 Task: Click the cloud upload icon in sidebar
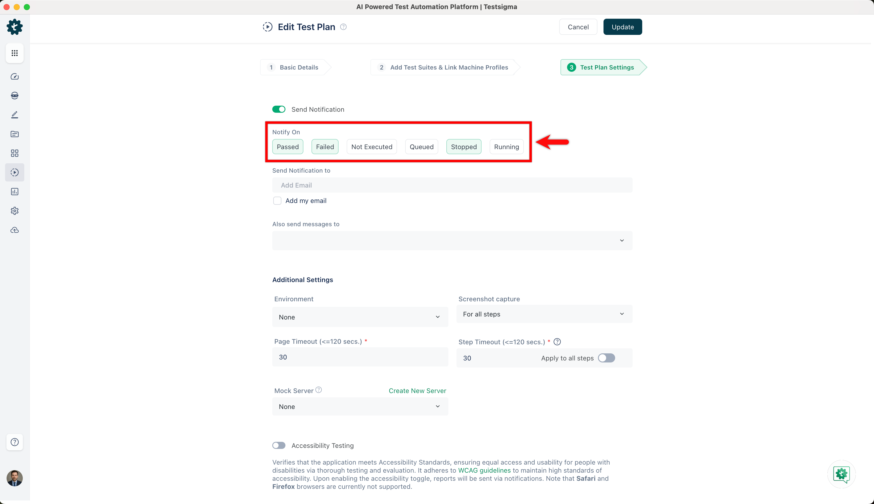[15, 230]
